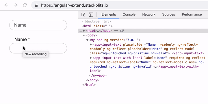Image resolution: width=208 pixels, height=104 pixels.
Task: Click the browser back arrow
Action: [x=6, y=5]
